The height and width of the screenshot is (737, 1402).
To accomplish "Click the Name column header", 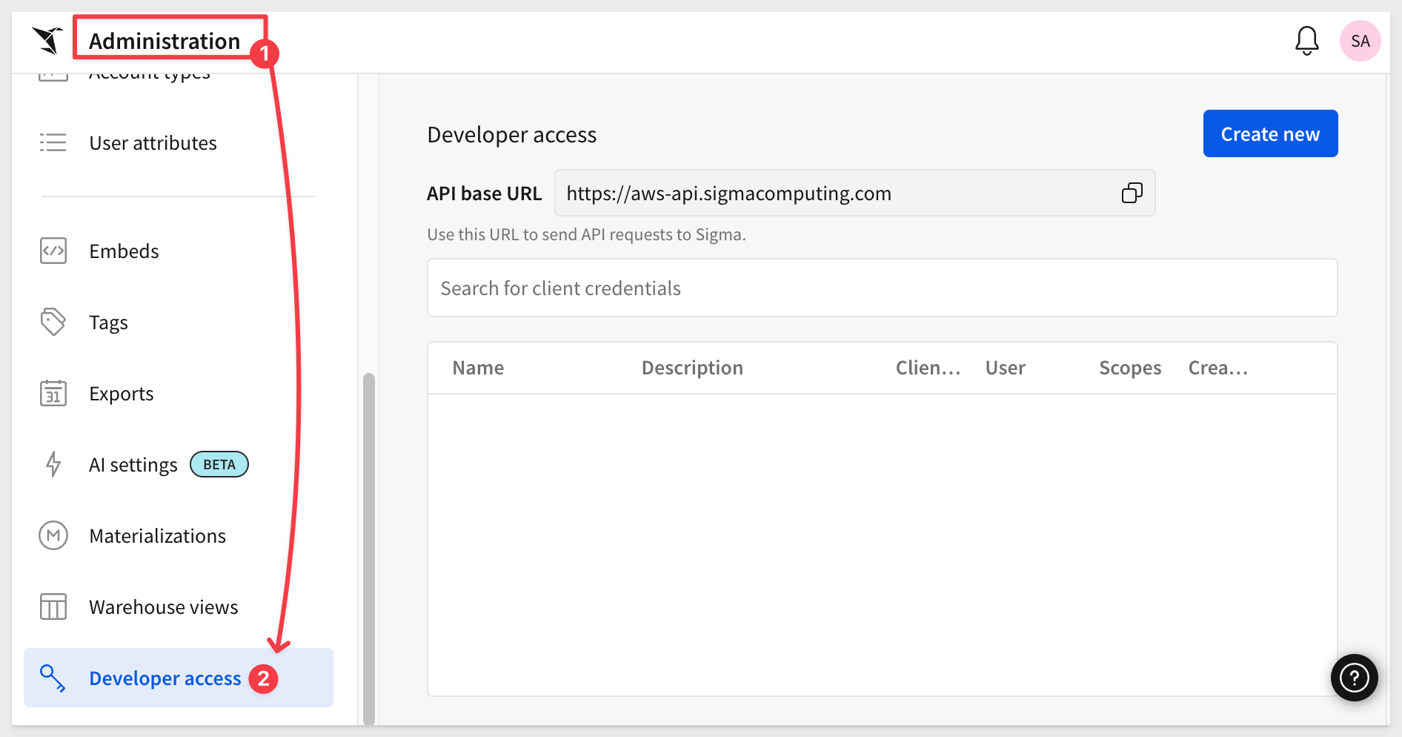I will coord(478,368).
